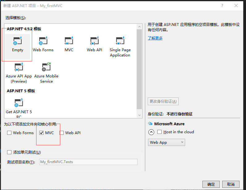Pick the MVC template icon
Screen dimensions: 246x190
(x=69, y=41)
